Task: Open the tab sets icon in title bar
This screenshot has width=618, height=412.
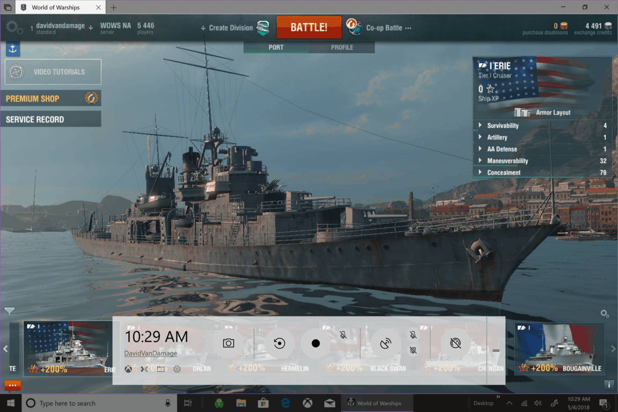Action: [x=8, y=7]
